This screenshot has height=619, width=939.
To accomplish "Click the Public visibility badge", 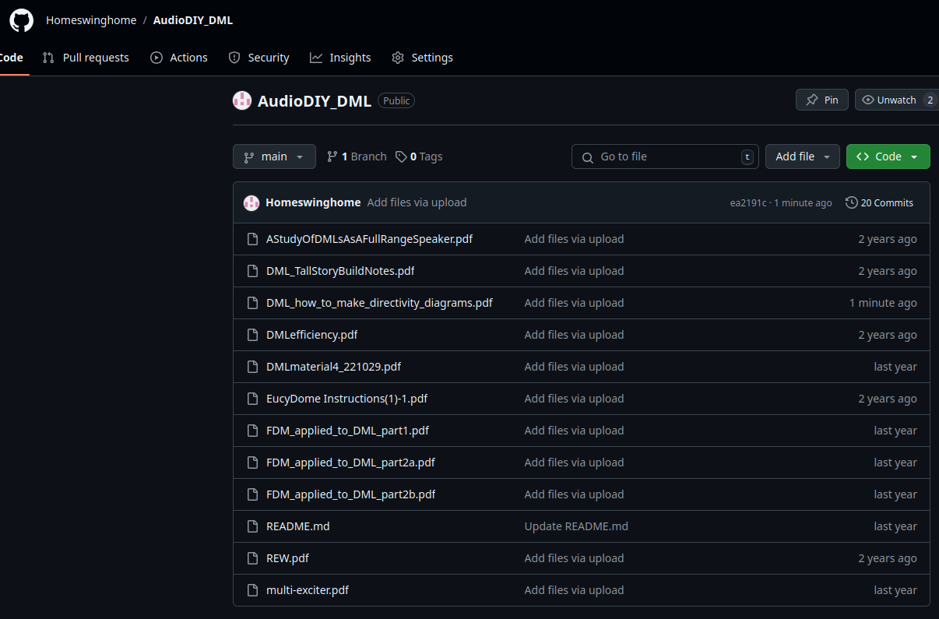I will 396,100.
